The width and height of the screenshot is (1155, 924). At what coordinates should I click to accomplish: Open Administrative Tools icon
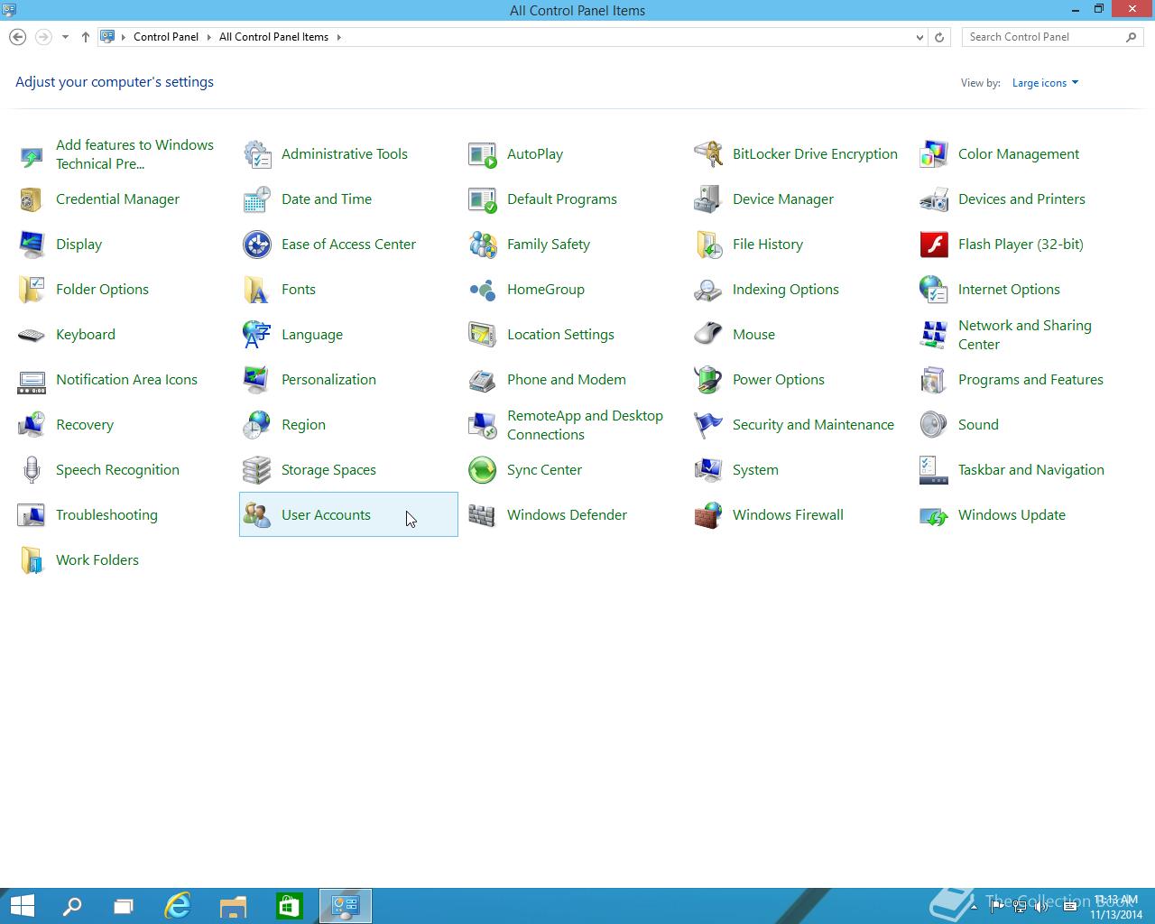point(257,154)
